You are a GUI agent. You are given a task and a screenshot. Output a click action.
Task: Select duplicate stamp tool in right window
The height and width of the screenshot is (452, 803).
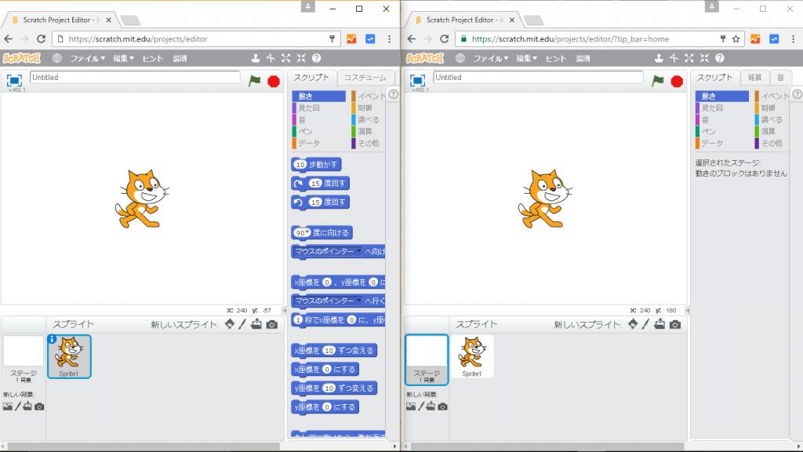click(x=659, y=58)
